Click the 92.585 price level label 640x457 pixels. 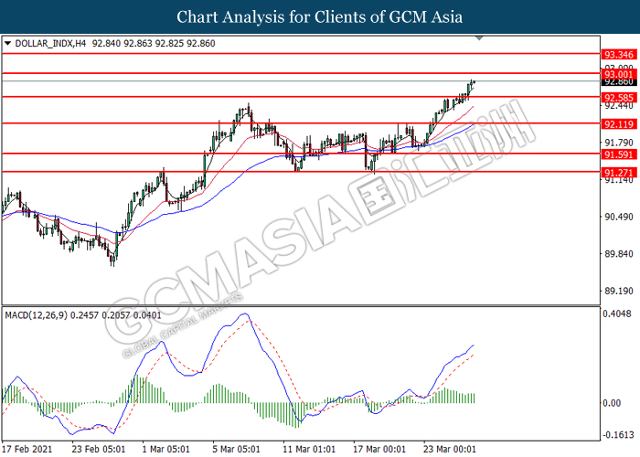pyautogui.click(x=619, y=98)
